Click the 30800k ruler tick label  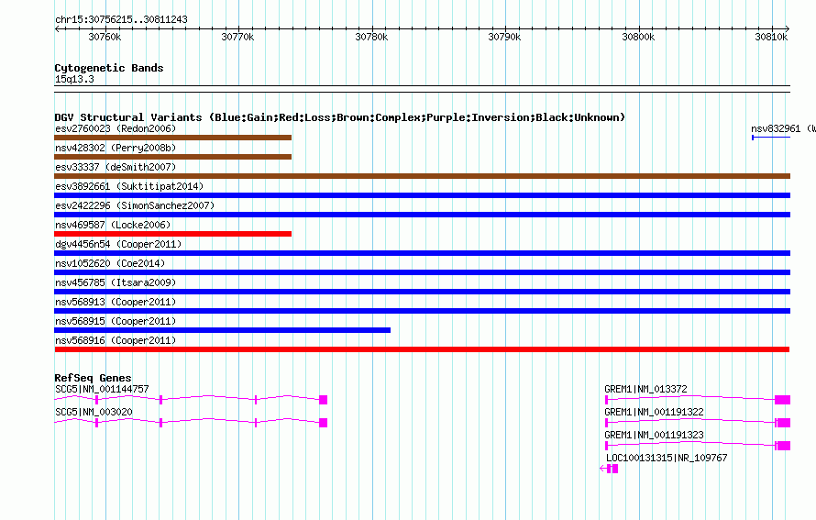638,37
